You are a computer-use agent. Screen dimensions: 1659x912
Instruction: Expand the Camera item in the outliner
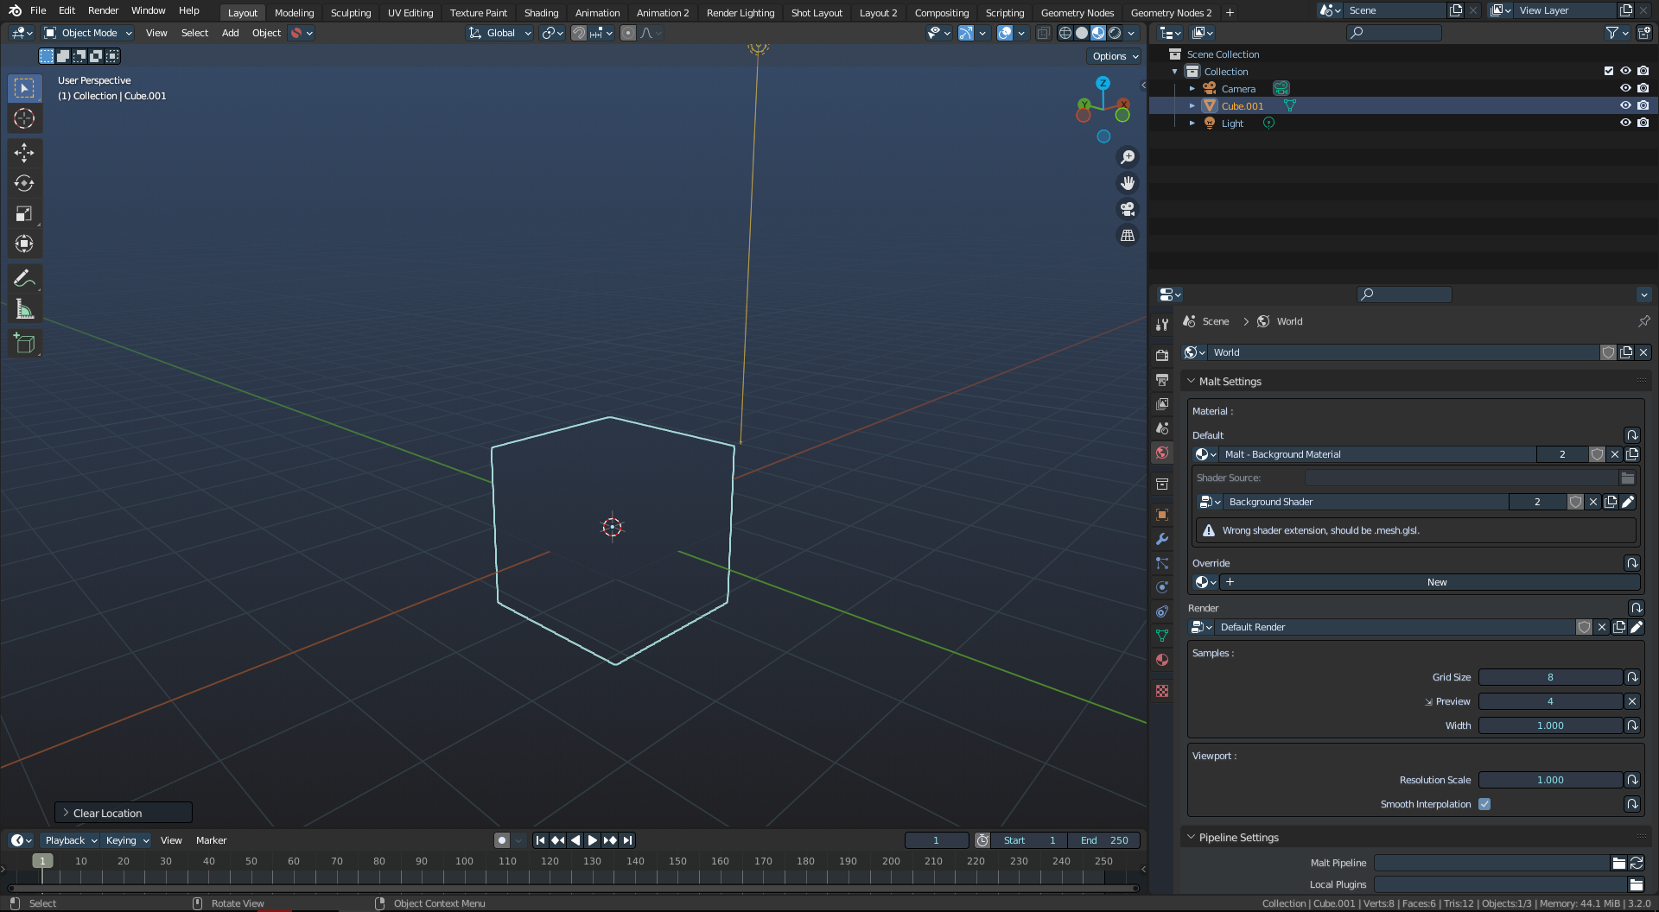(1192, 88)
